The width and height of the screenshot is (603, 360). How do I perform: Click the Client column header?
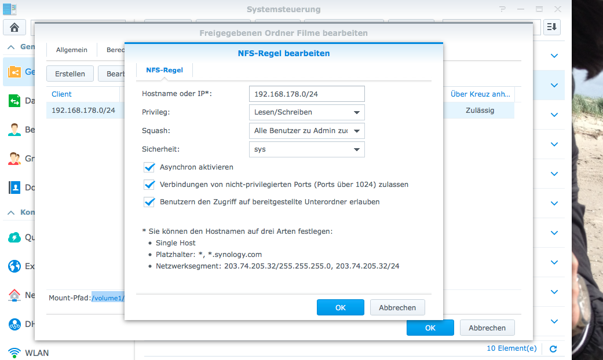click(83, 94)
